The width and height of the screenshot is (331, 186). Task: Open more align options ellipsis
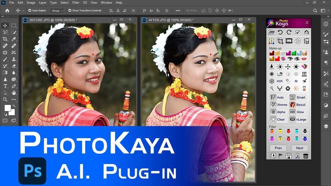[178, 11]
